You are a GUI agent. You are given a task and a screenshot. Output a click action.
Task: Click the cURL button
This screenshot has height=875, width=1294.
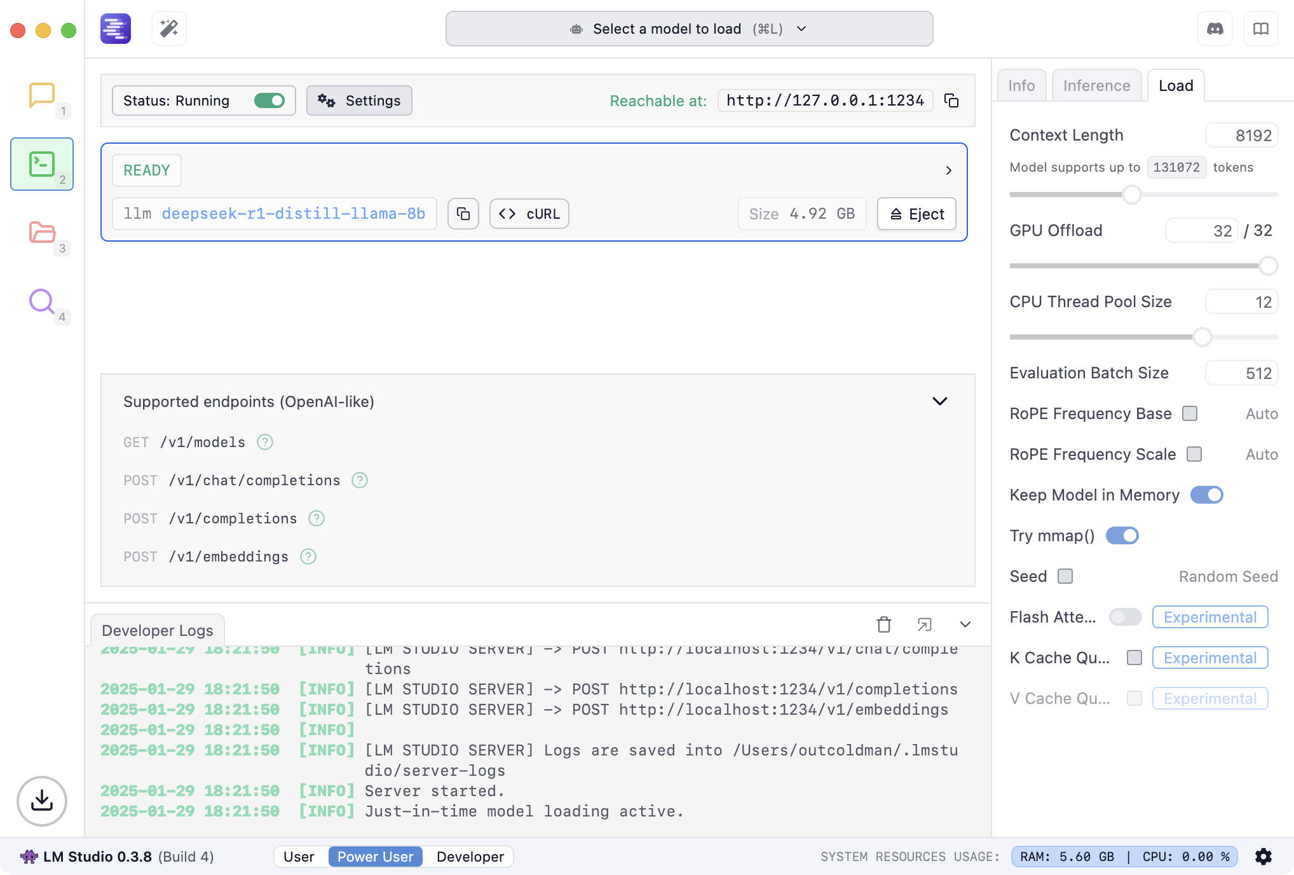point(529,214)
